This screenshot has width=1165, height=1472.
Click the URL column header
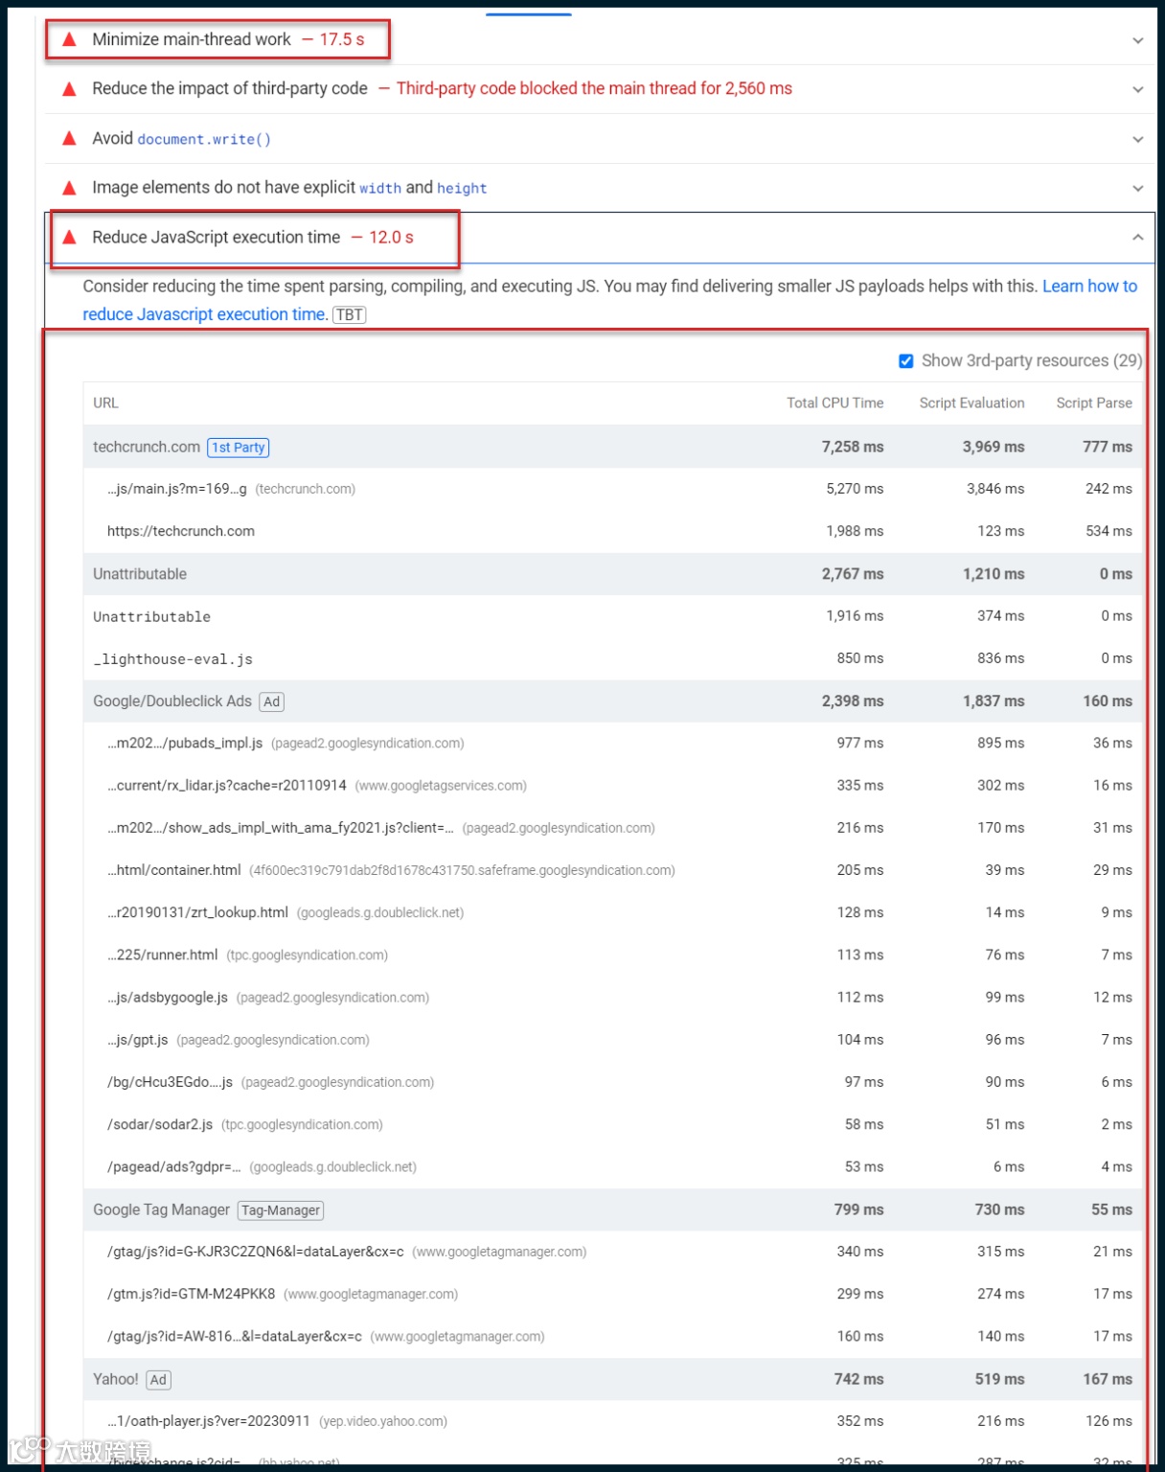[105, 403]
